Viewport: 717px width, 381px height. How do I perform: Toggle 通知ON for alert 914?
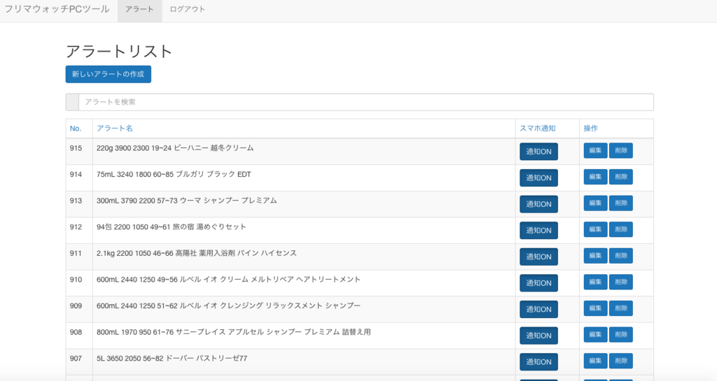[x=538, y=178]
